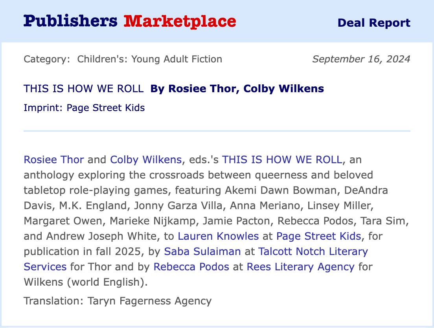The width and height of the screenshot is (434, 328).
Task: Click the September 16, 2024 date
Action: (361, 59)
